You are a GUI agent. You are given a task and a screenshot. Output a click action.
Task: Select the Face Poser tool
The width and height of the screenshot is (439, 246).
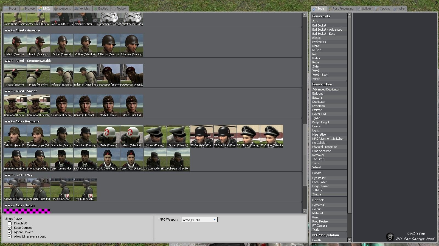(329, 182)
